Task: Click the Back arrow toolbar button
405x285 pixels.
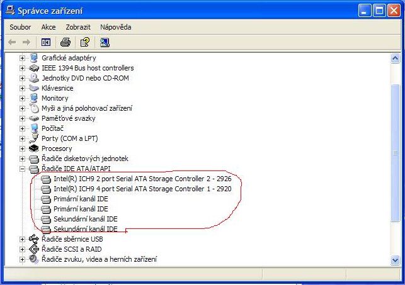Action: (x=12, y=42)
